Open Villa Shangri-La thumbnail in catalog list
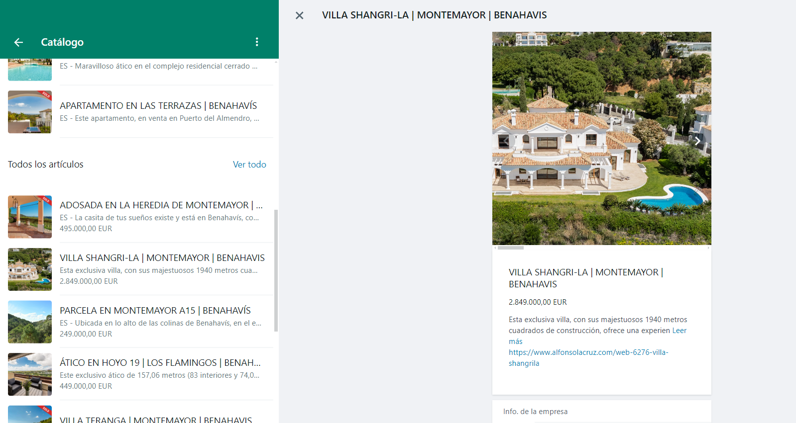The width and height of the screenshot is (796, 423). click(30, 269)
